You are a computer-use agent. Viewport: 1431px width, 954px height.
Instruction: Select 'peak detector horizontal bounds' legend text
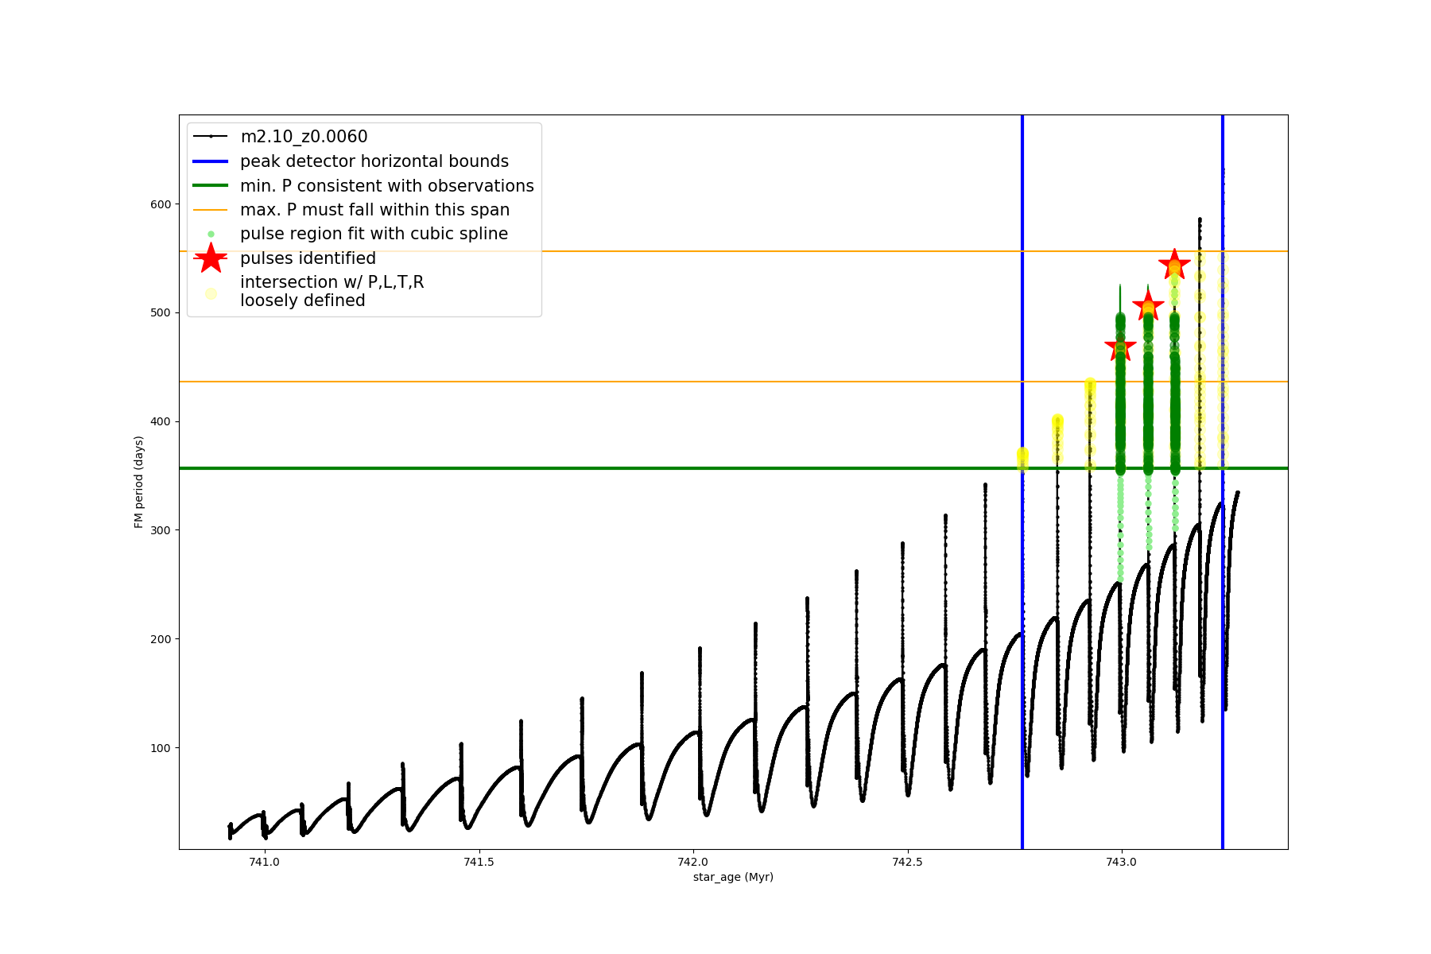pyautogui.click(x=374, y=161)
